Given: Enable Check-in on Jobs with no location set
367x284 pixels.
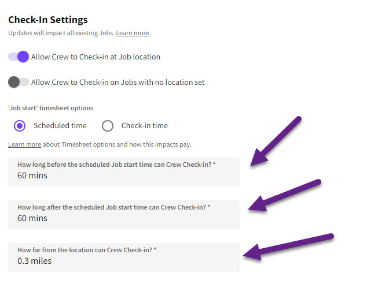Looking at the screenshot, I should (x=19, y=82).
